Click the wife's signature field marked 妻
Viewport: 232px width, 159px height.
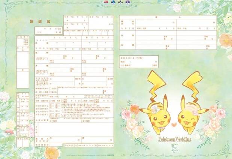98,140
